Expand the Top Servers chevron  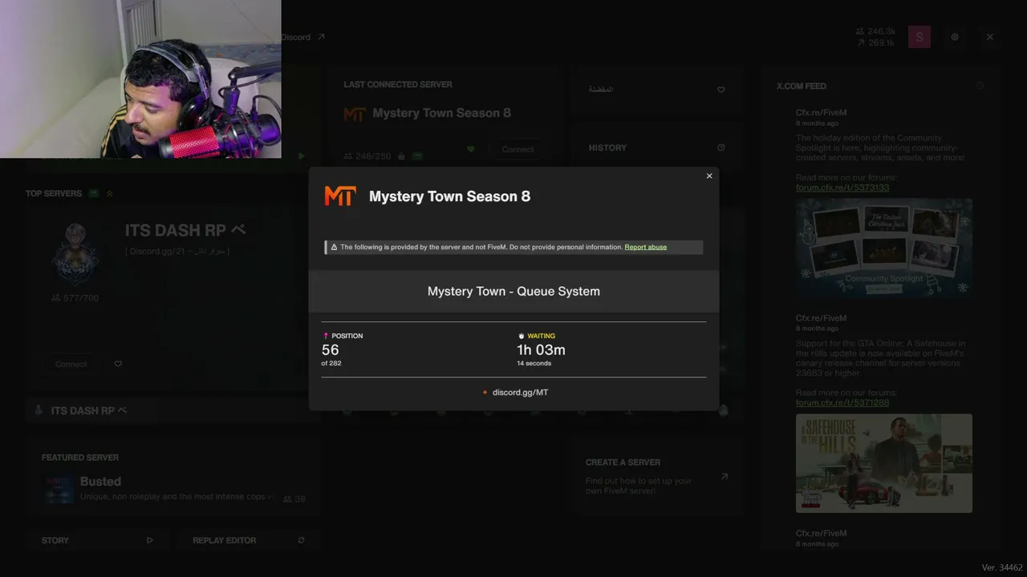(110, 193)
